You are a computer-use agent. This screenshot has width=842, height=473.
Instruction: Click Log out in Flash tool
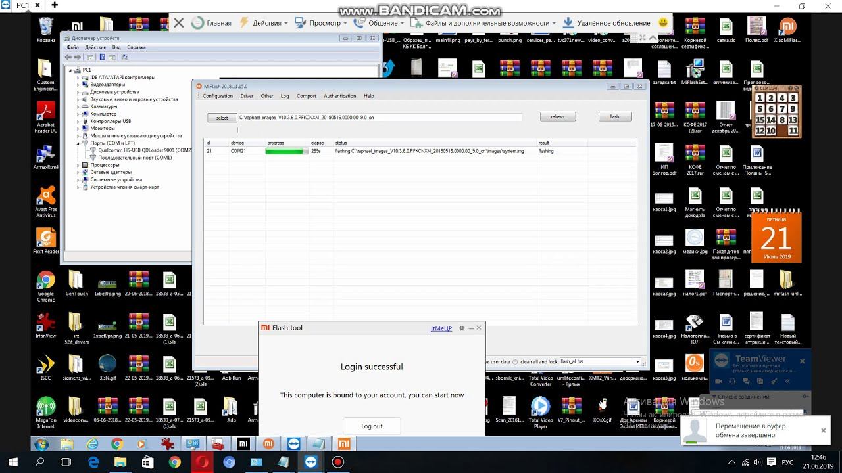tap(372, 426)
